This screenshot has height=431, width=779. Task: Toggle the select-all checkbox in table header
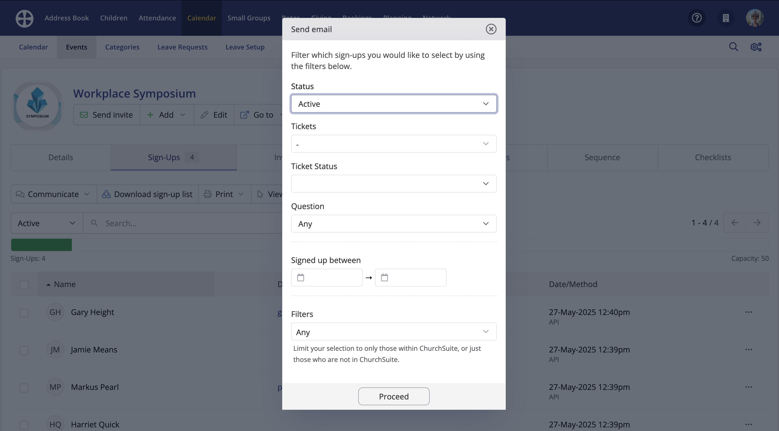pyautogui.click(x=24, y=285)
